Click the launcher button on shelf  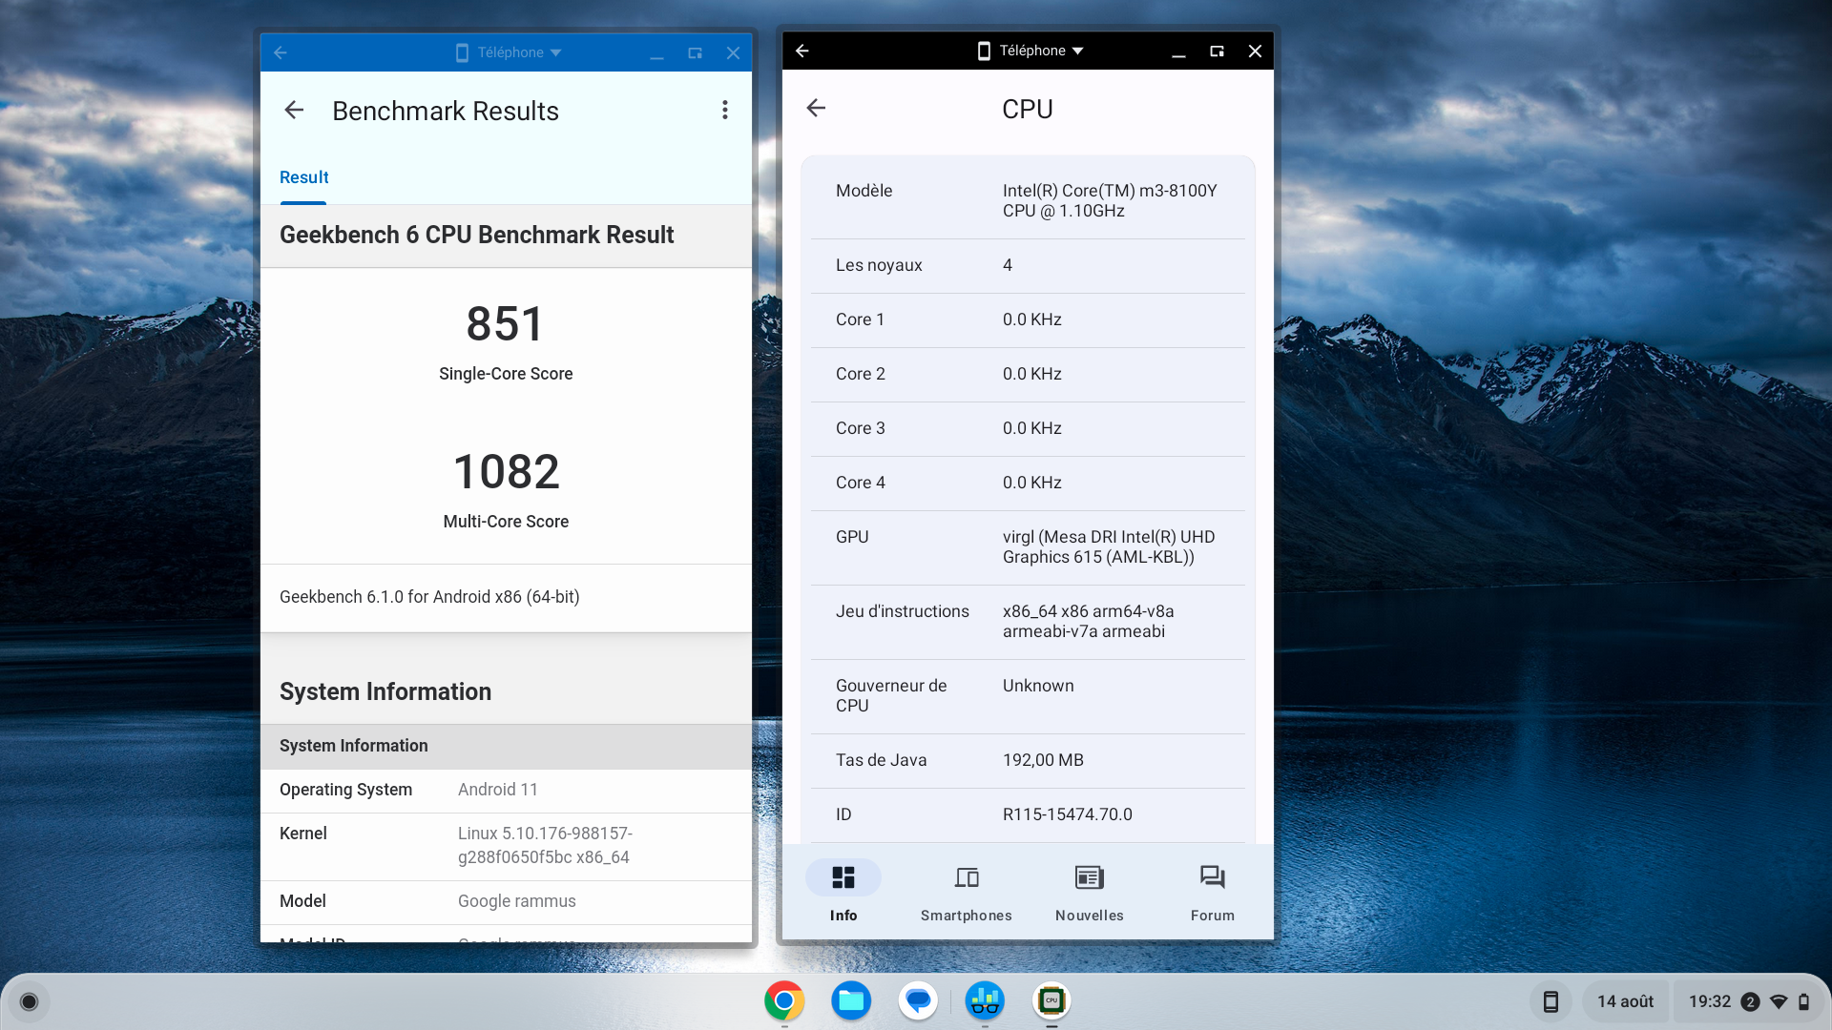pyautogui.click(x=29, y=1001)
